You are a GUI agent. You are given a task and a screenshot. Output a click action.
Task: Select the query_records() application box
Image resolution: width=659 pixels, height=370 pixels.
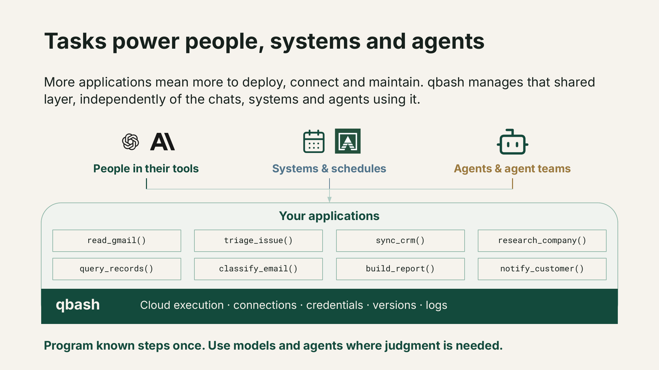tap(117, 269)
